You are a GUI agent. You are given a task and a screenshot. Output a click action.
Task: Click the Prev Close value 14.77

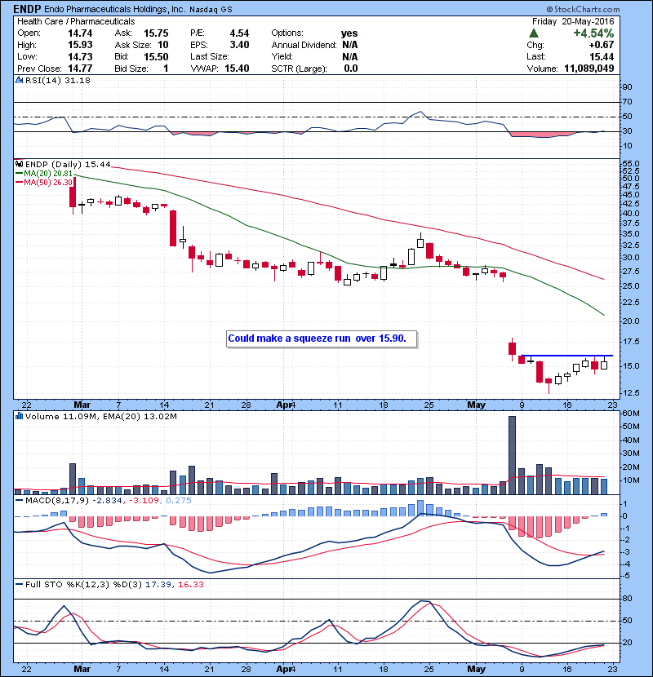point(80,69)
